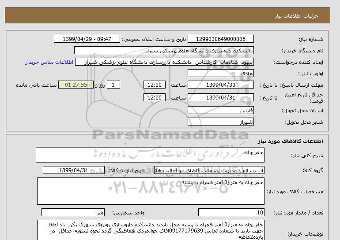Click the شماره نیاز label
The height and width of the screenshot is (240, 340).
tap(311, 39)
